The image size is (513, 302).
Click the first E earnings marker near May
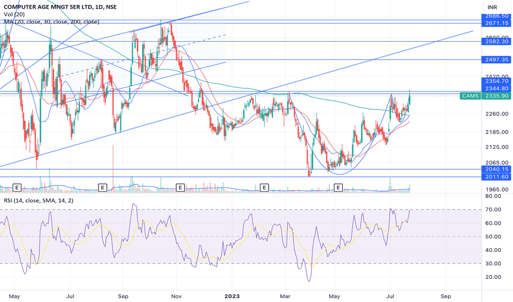pyautogui.click(x=17, y=187)
